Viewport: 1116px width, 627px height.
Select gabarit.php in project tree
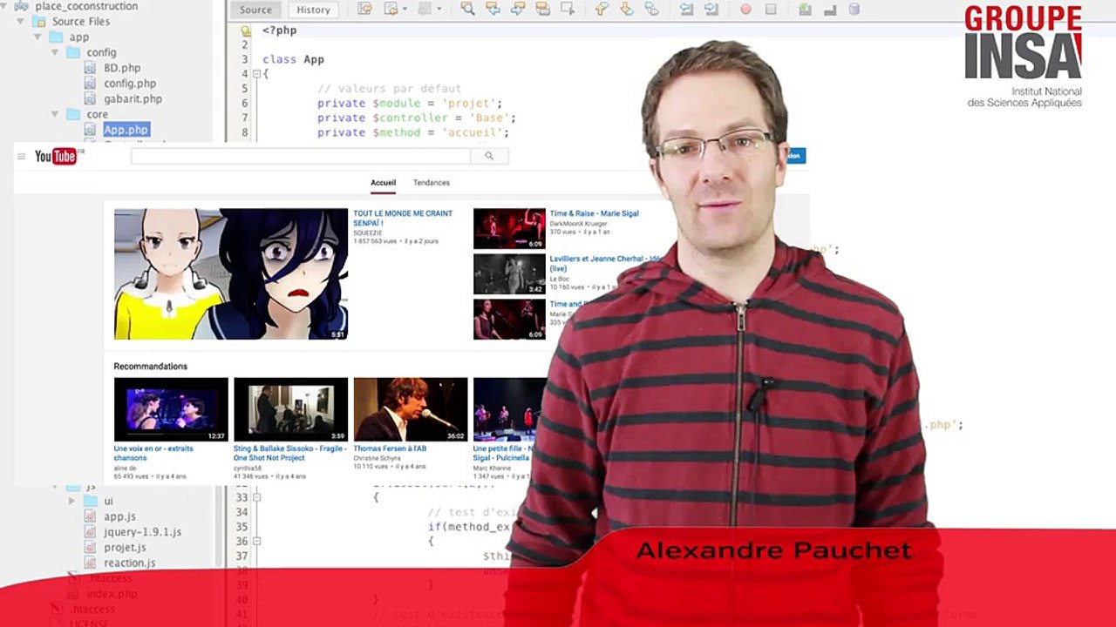point(133,98)
